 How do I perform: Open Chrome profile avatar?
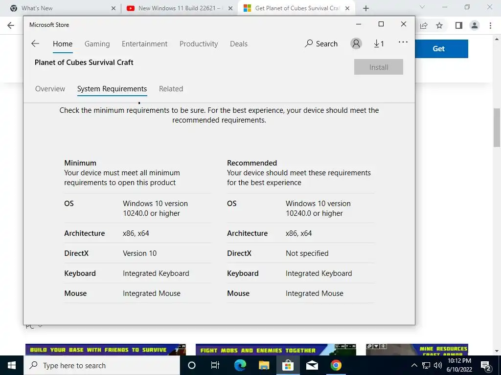coord(475,25)
